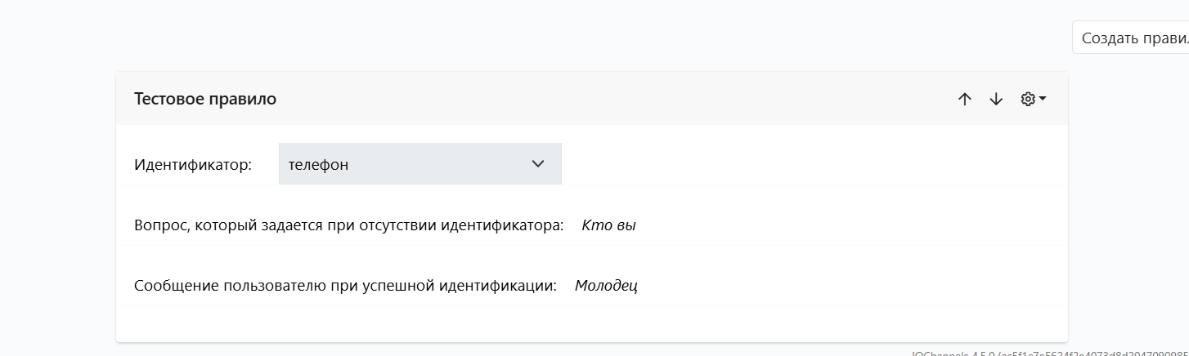Click blank space right of Идентификатор select

click(x=810, y=164)
